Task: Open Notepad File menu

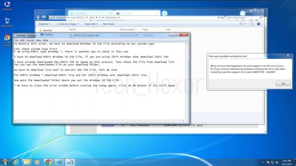Action: coord(17,40)
